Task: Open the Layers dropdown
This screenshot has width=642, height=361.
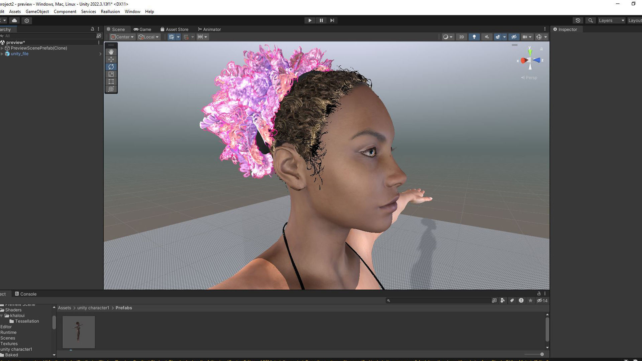Action: coord(611,20)
